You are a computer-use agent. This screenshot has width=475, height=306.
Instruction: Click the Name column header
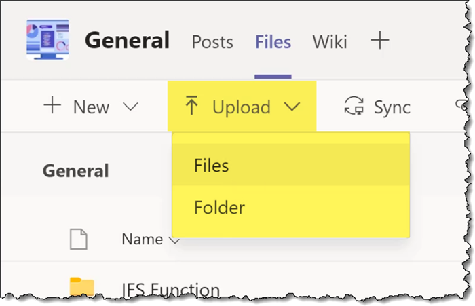click(x=142, y=239)
